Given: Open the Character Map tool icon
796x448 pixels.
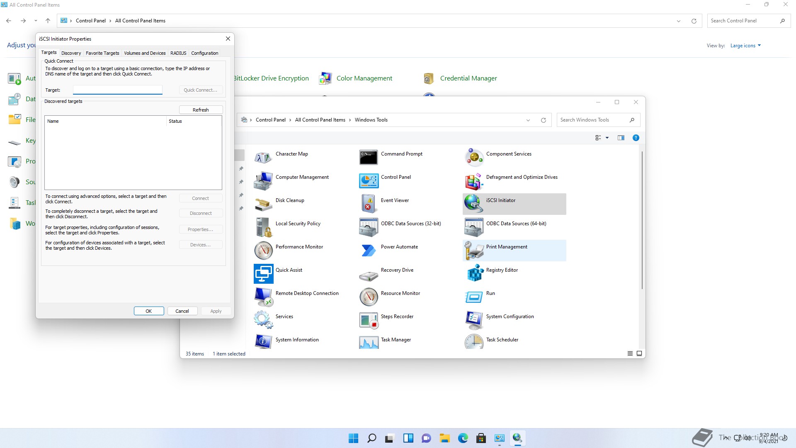Looking at the screenshot, I should tap(263, 158).
